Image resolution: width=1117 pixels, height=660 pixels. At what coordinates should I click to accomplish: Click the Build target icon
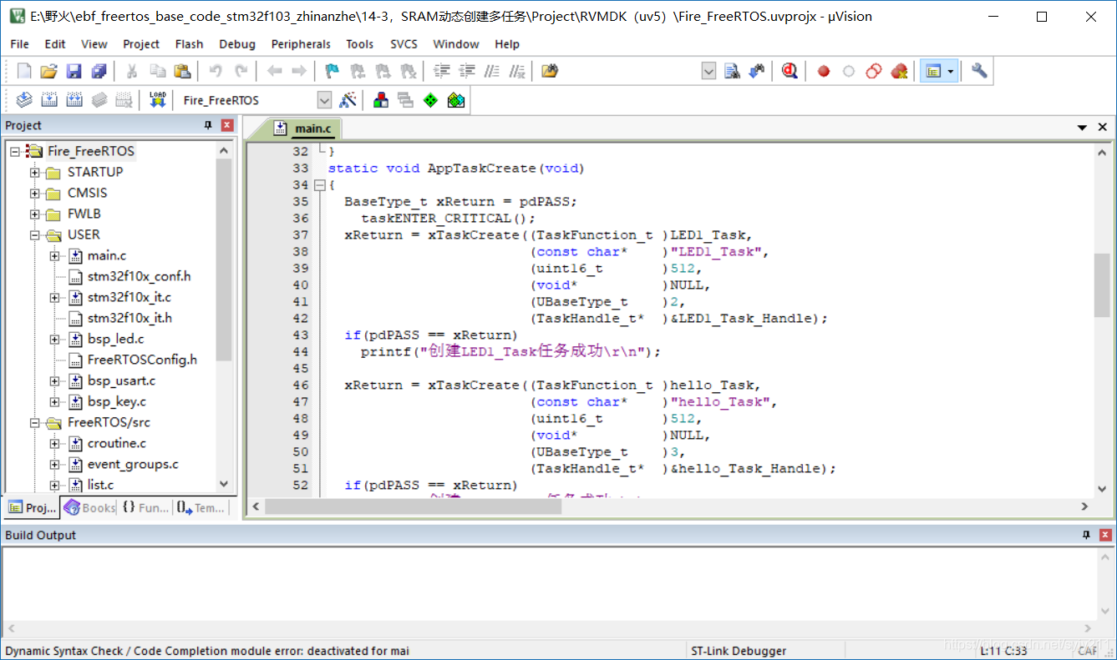[49, 100]
